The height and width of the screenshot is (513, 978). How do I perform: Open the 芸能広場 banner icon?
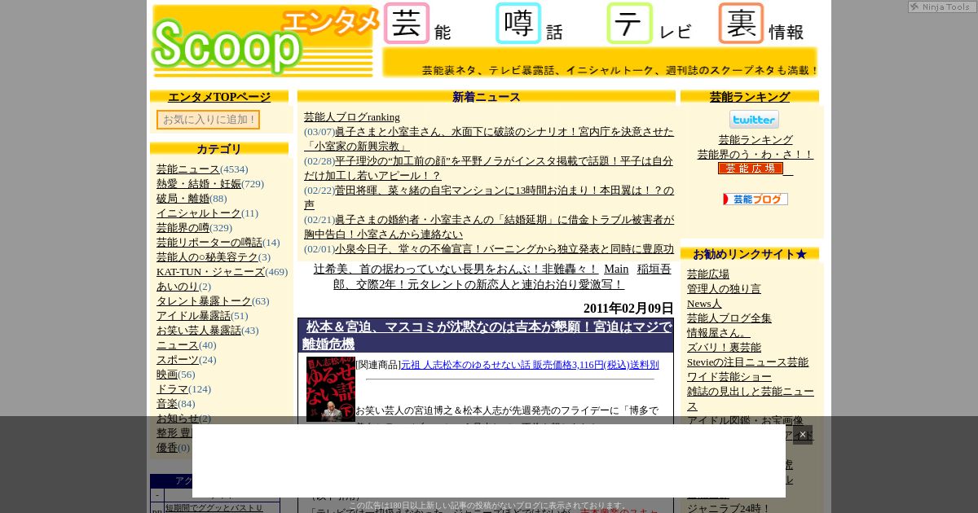coord(751,169)
